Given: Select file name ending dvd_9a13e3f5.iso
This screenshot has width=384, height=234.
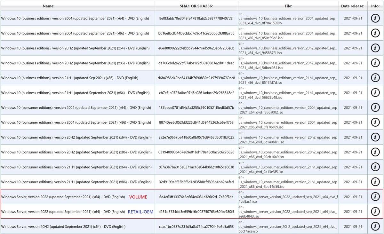Looking at the screenshot, I should pyautogui.click(x=288, y=167).
